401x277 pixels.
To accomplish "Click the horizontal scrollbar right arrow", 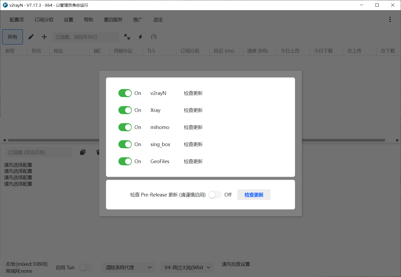I will coord(397,140).
